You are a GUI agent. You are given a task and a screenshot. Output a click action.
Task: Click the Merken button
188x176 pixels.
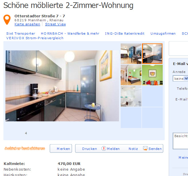(x=61, y=148)
